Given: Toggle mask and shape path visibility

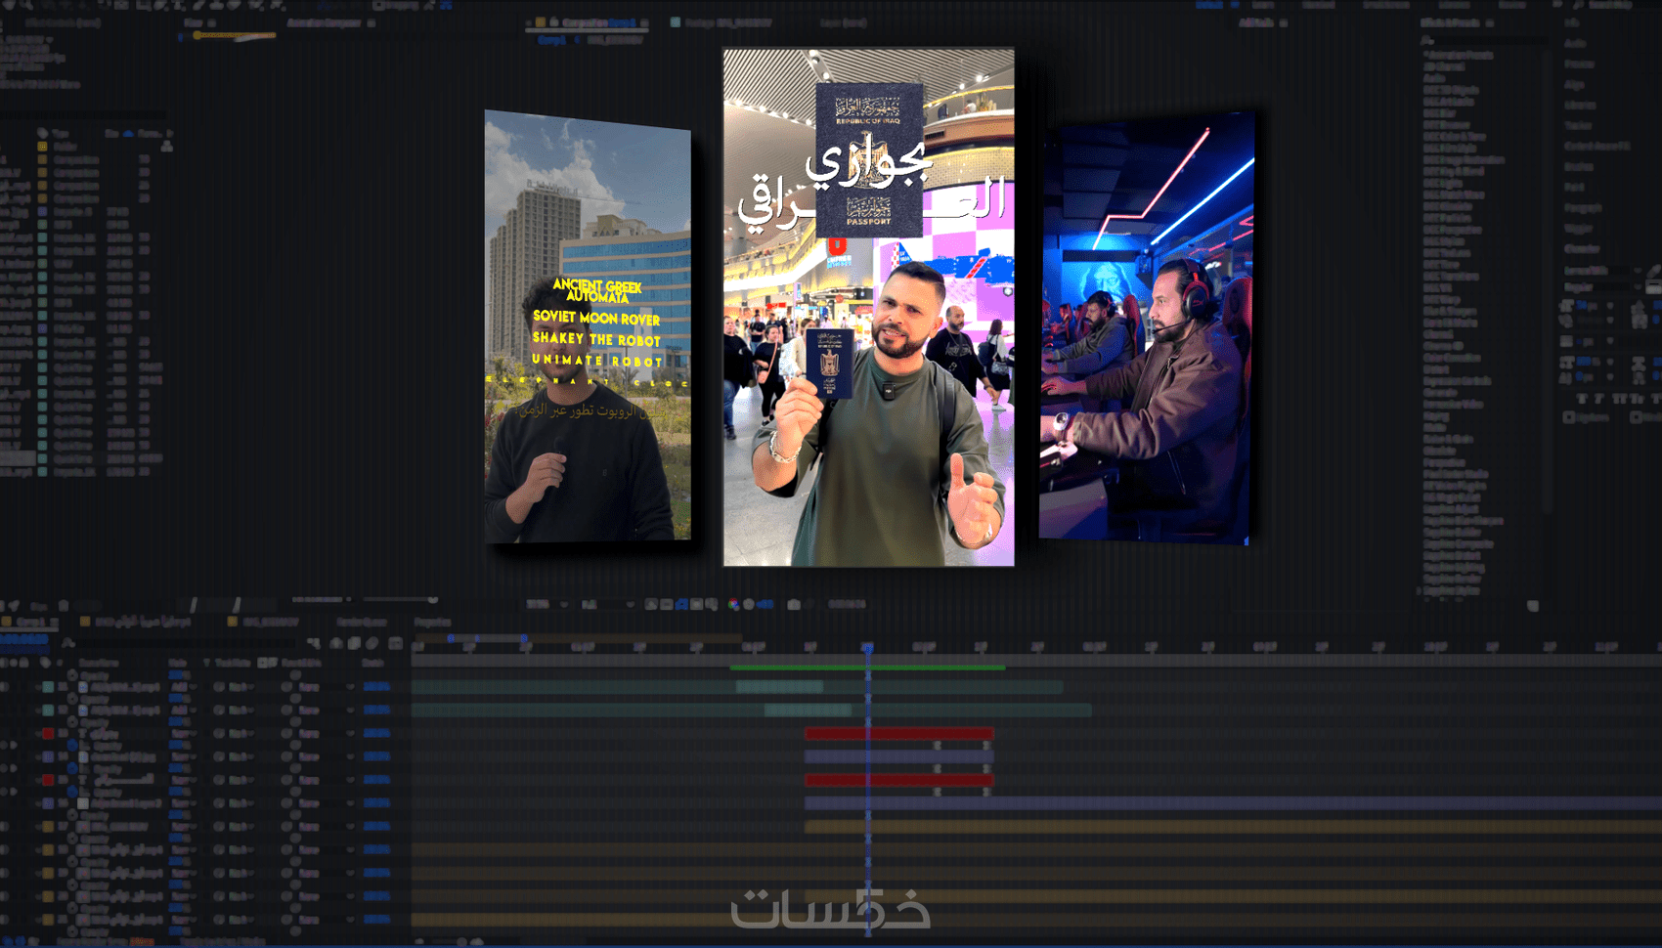Looking at the screenshot, I should 681,604.
